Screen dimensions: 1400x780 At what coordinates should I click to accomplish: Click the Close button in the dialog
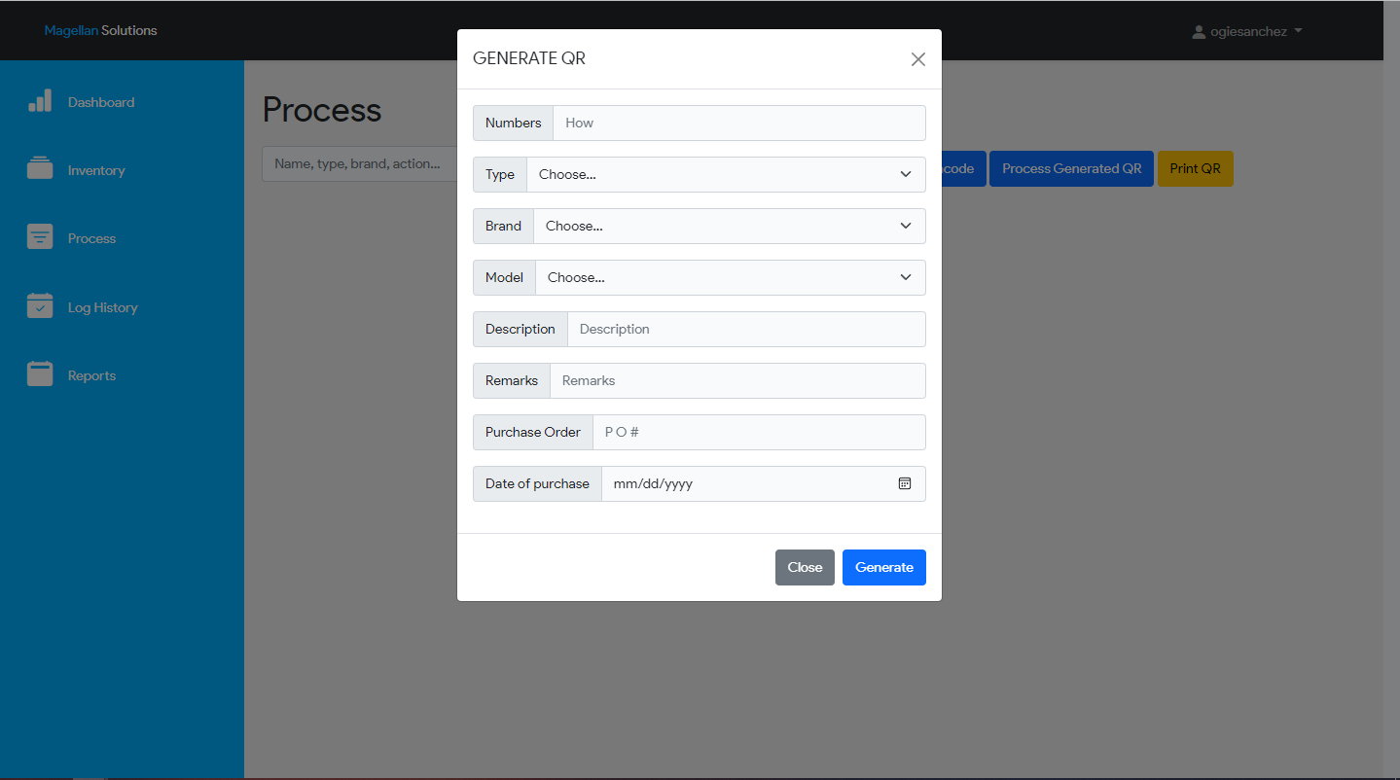[805, 567]
